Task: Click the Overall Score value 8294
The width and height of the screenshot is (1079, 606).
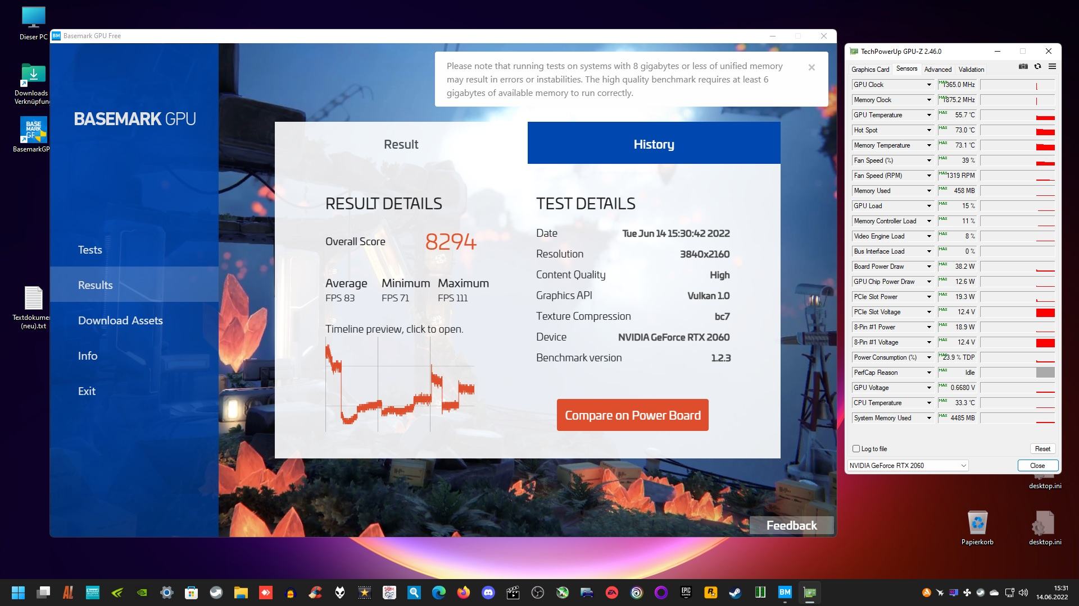Action: (x=451, y=242)
